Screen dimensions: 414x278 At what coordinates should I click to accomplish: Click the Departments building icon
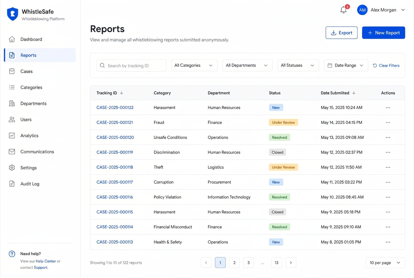[x=12, y=103]
